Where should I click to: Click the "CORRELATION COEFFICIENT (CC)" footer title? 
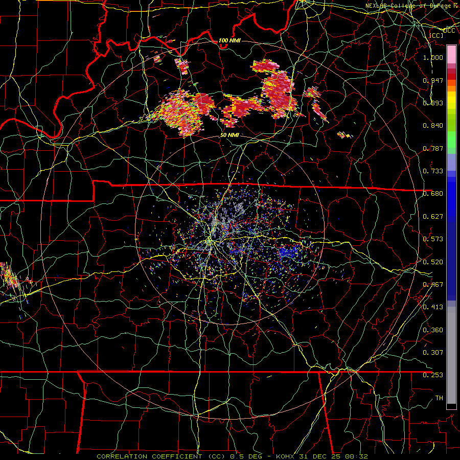(161, 456)
